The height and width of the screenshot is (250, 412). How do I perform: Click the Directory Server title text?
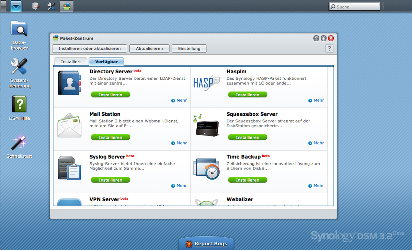tap(111, 72)
